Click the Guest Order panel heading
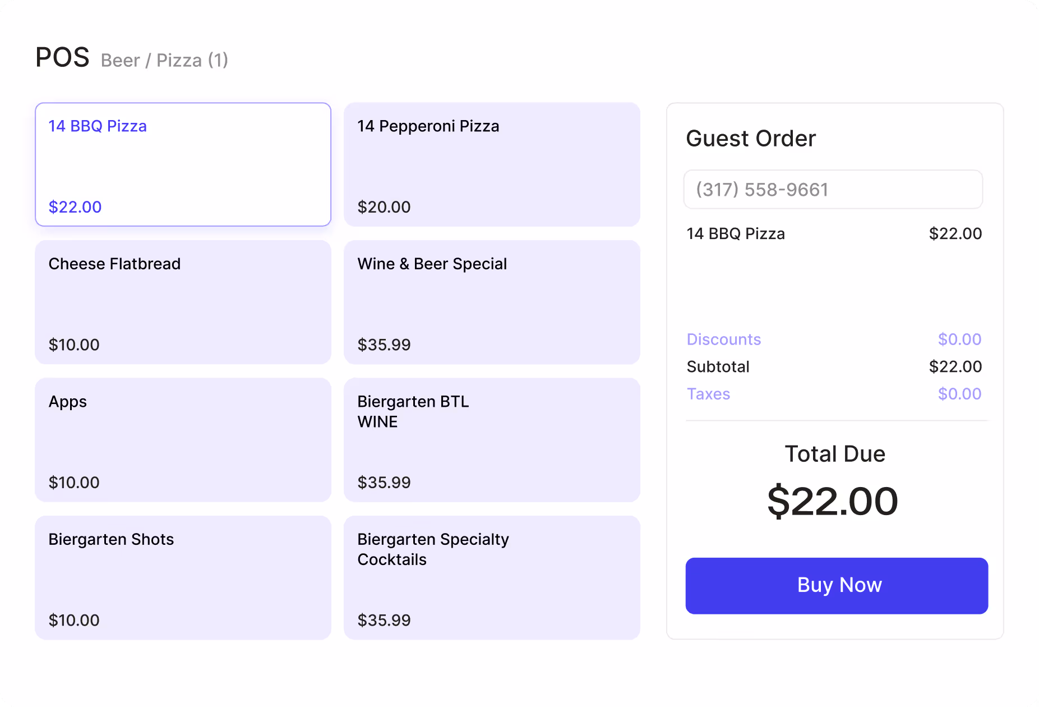The image size is (1039, 707). click(751, 138)
